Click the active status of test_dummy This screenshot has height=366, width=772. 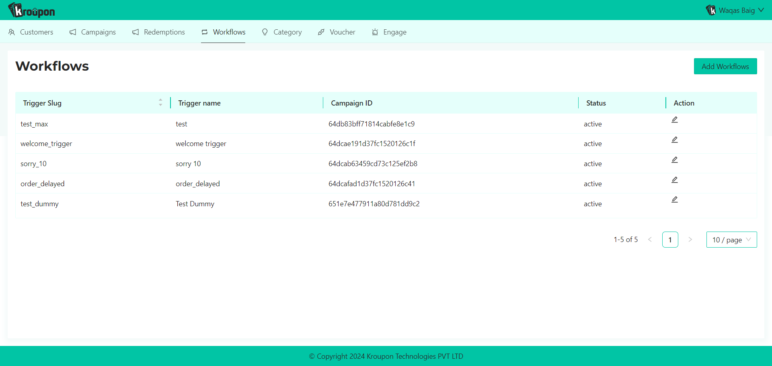[x=593, y=204]
